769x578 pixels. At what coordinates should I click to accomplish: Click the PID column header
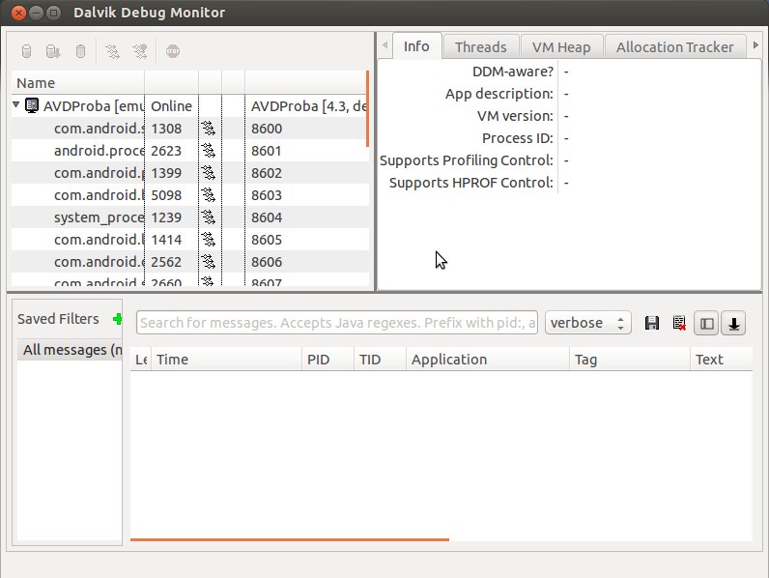[x=328, y=360]
